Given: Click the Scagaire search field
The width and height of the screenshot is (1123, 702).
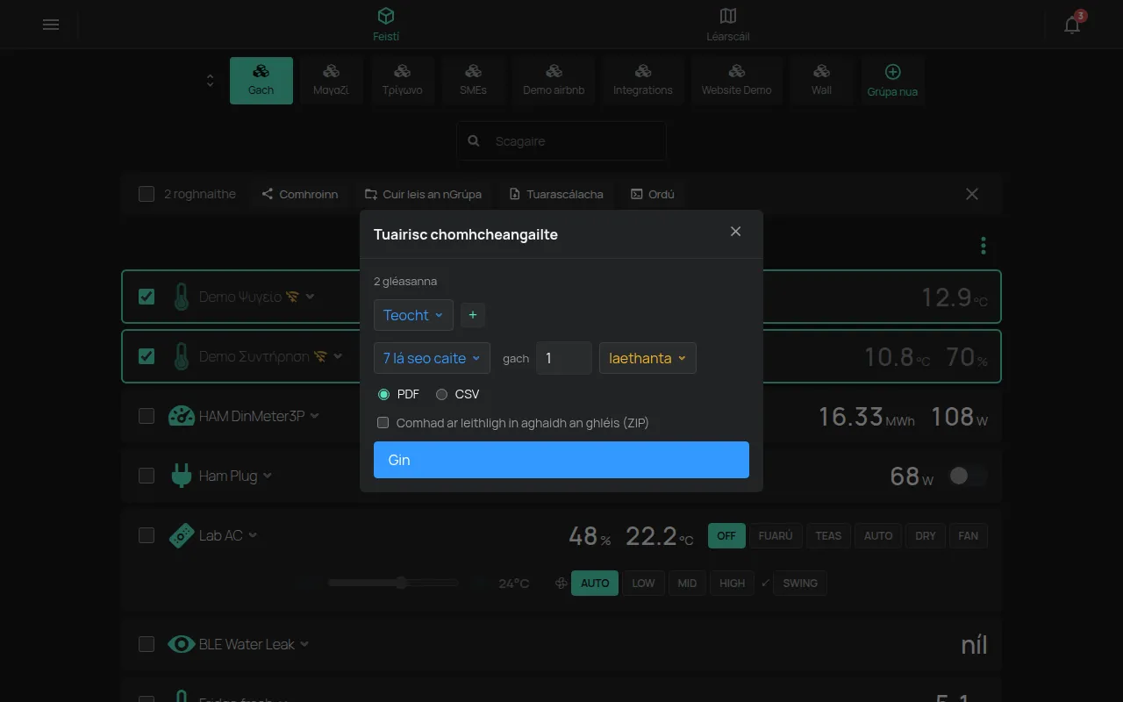Looking at the screenshot, I should 561,140.
